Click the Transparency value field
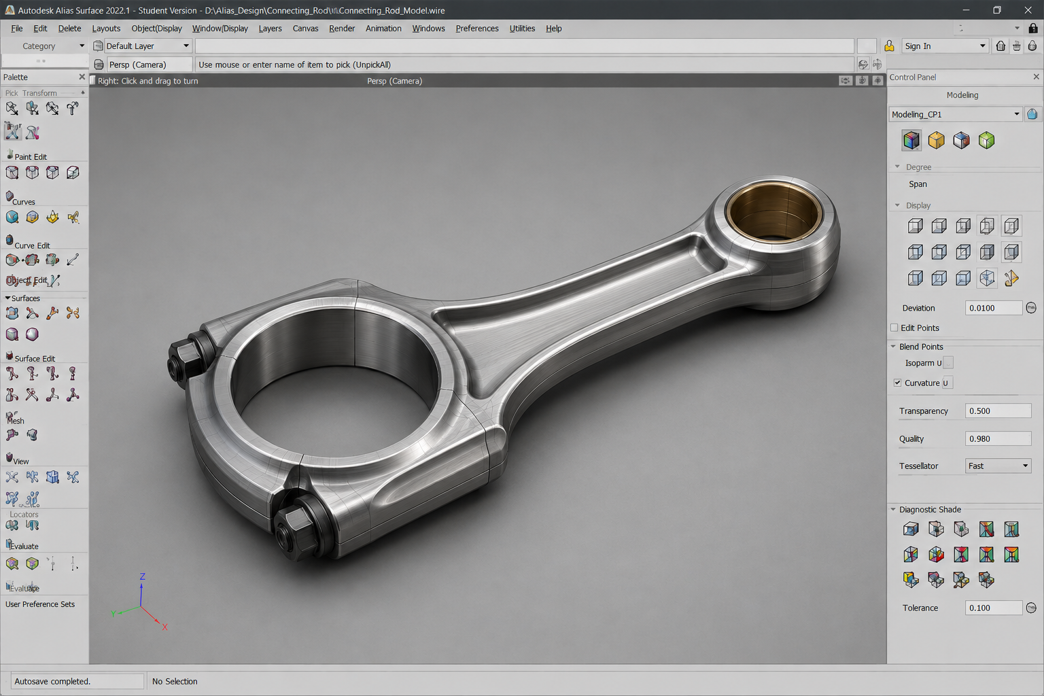Viewport: 1044px width, 696px height. coord(998,411)
